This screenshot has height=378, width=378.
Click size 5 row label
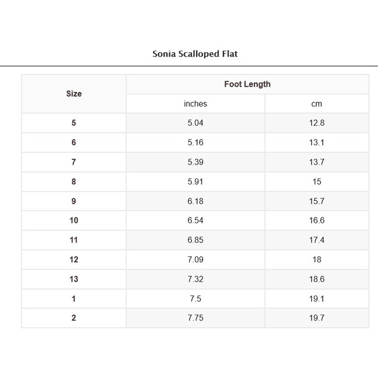click(x=74, y=123)
